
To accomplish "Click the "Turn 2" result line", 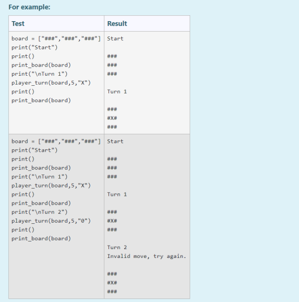I will pyautogui.click(x=117, y=247).
